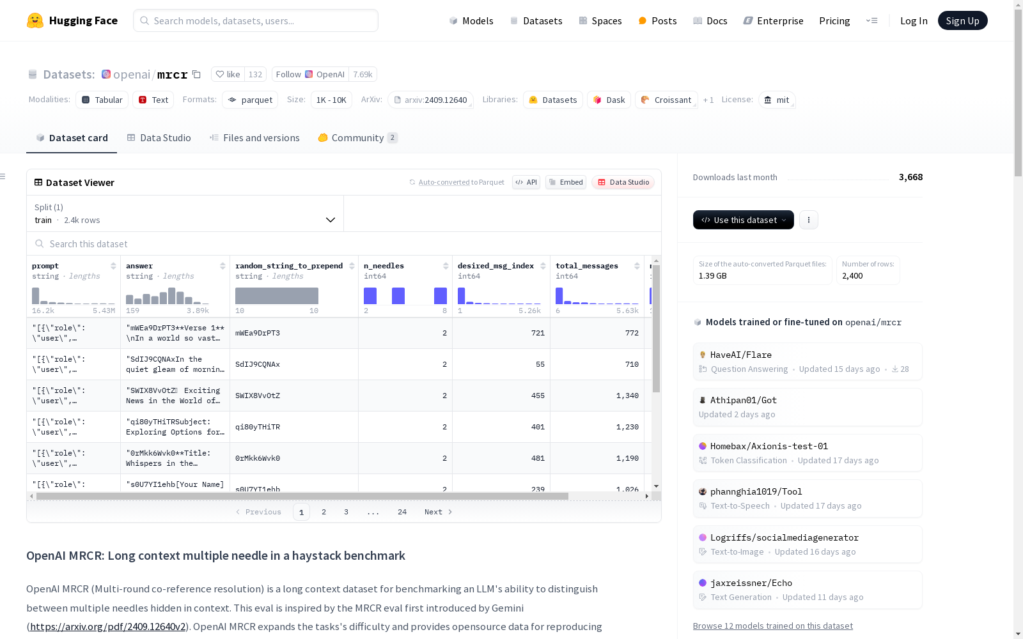Click the n_needles histogram bars
The image size is (1023, 639).
coord(405,296)
